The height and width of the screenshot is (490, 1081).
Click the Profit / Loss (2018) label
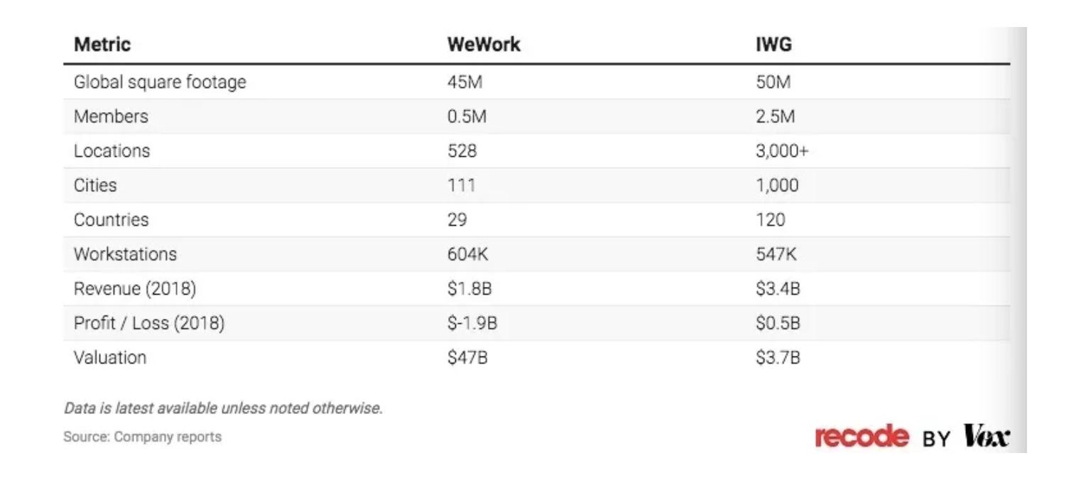coord(149,323)
